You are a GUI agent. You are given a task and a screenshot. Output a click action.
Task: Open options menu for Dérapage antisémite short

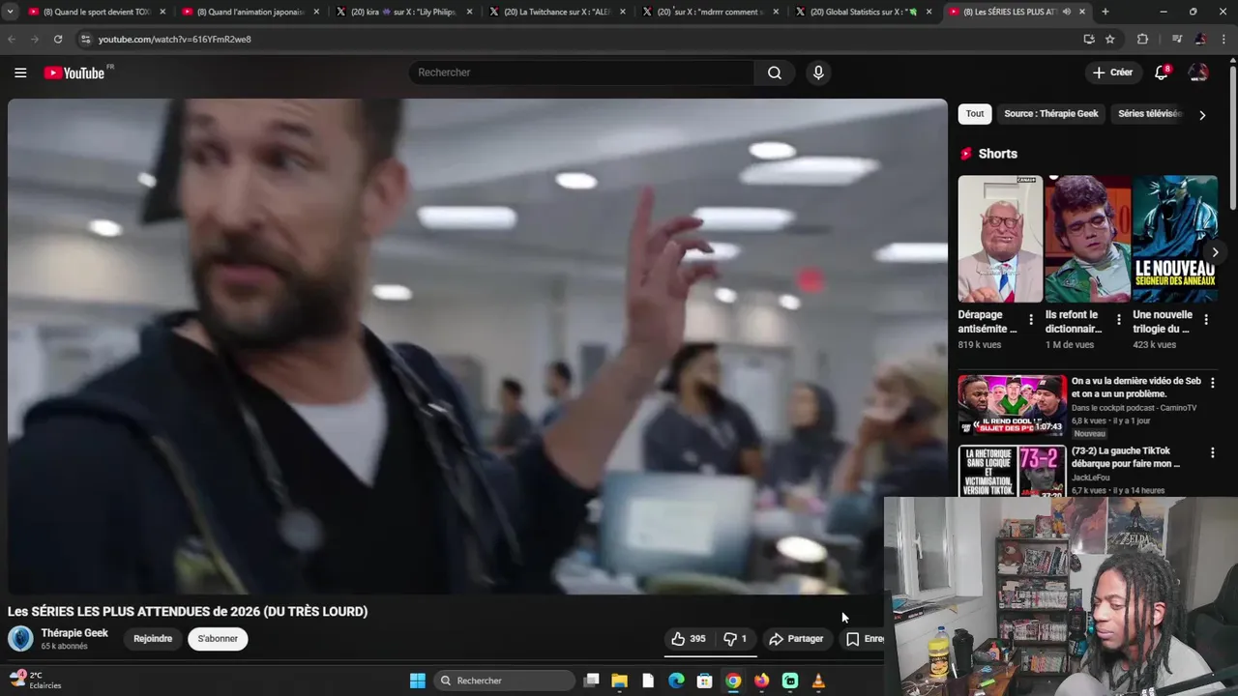(1031, 319)
